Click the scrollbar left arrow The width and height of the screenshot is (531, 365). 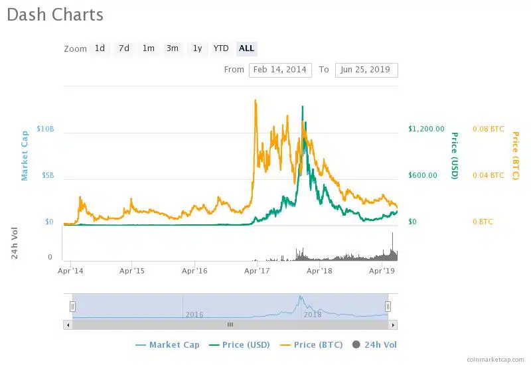point(68,325)
